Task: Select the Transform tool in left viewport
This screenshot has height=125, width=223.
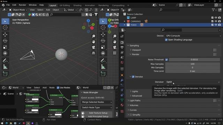Action: point(5,53)
